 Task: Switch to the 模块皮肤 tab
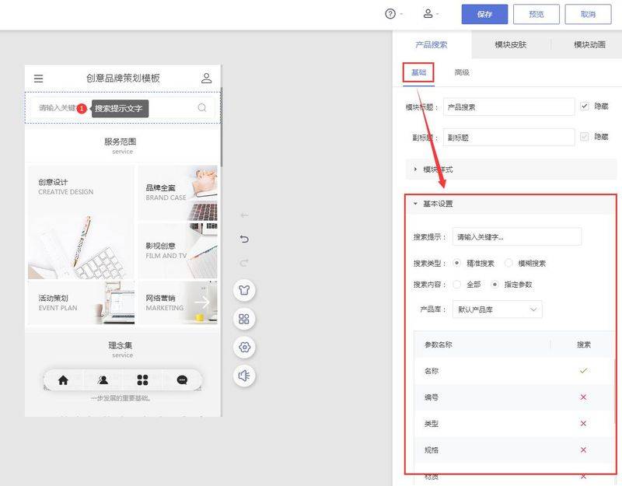click(510, 45)
